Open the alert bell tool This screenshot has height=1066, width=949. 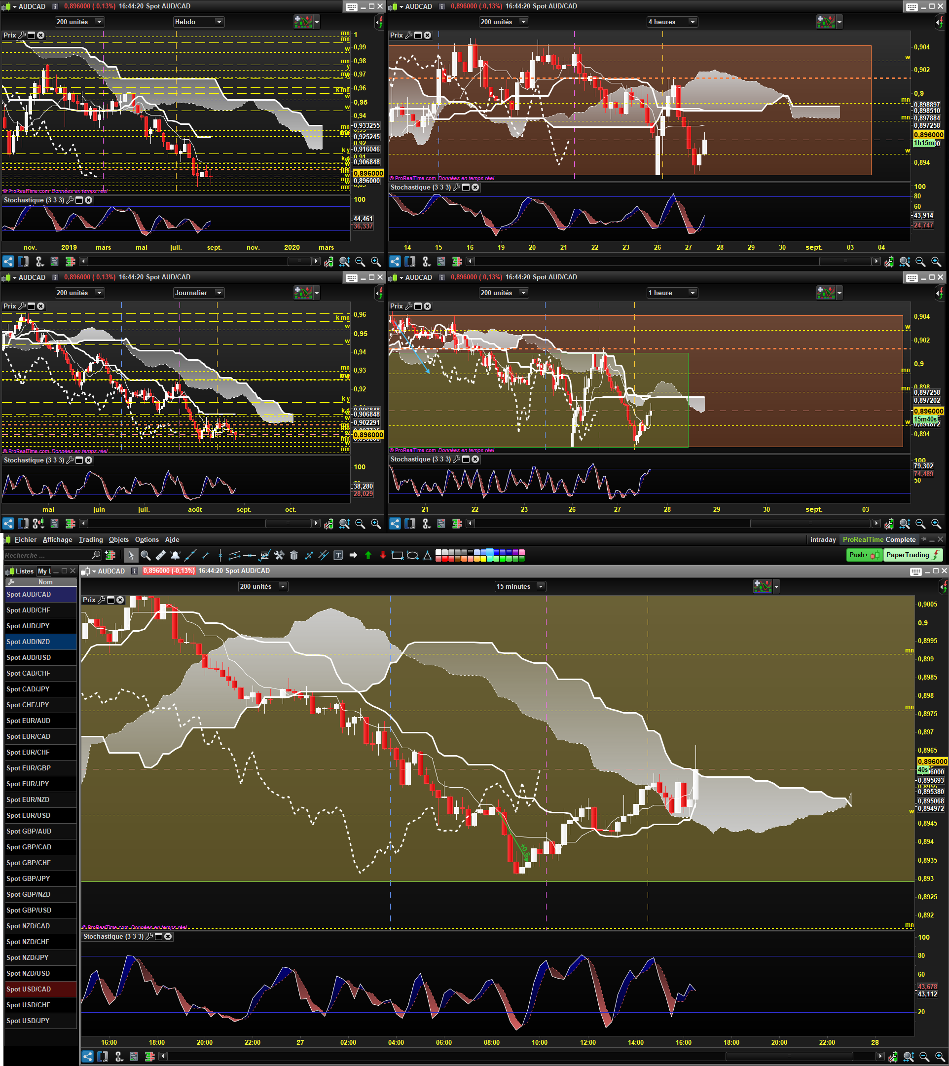tap(175, 555)
